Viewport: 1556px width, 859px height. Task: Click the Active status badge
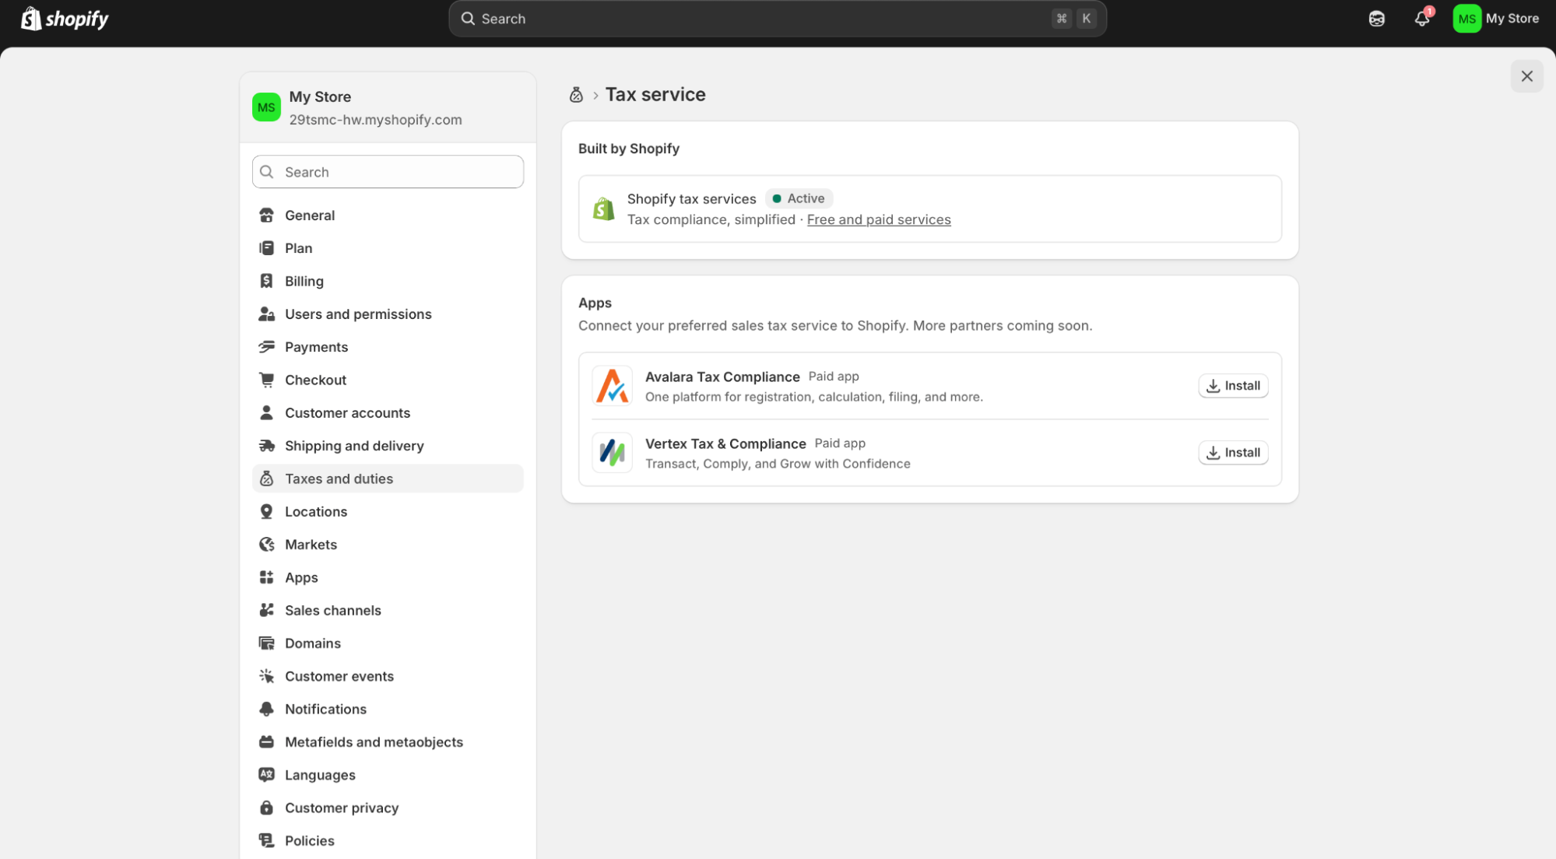click(799, 198)
